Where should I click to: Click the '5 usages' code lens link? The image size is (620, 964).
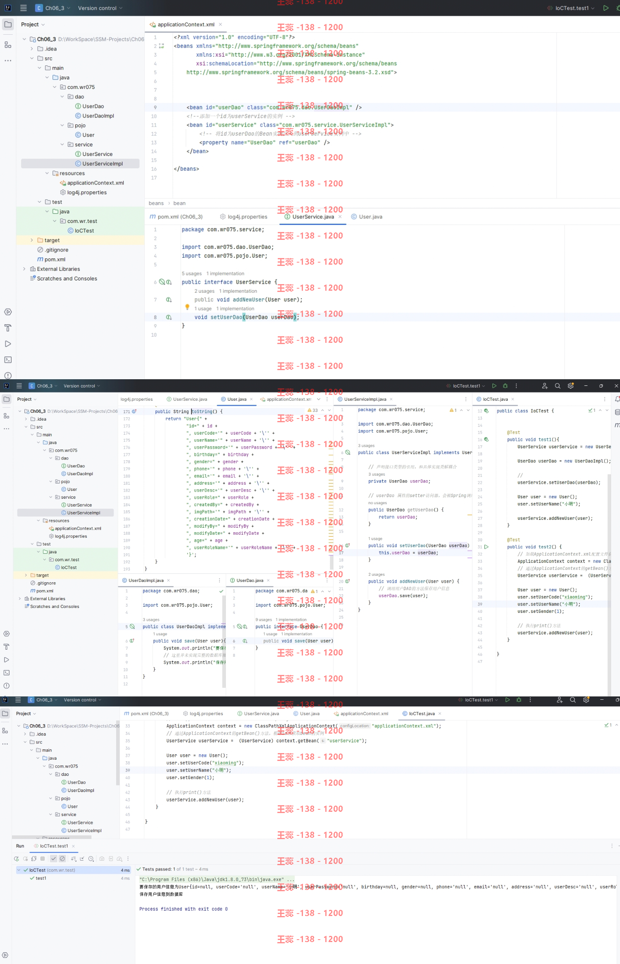point(192,273)
